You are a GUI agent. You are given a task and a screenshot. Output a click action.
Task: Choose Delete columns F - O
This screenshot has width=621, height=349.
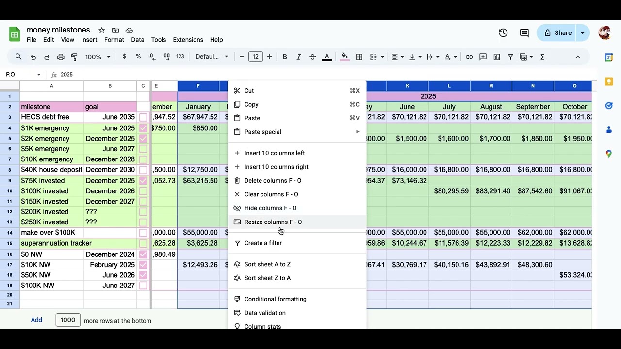297,181
